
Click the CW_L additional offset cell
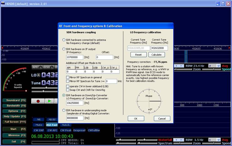[115, 72]
